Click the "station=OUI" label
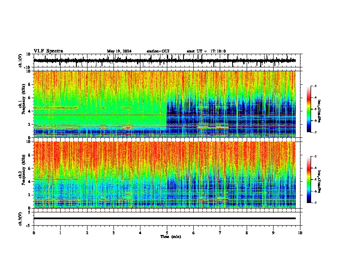 [x=158, y=51]
